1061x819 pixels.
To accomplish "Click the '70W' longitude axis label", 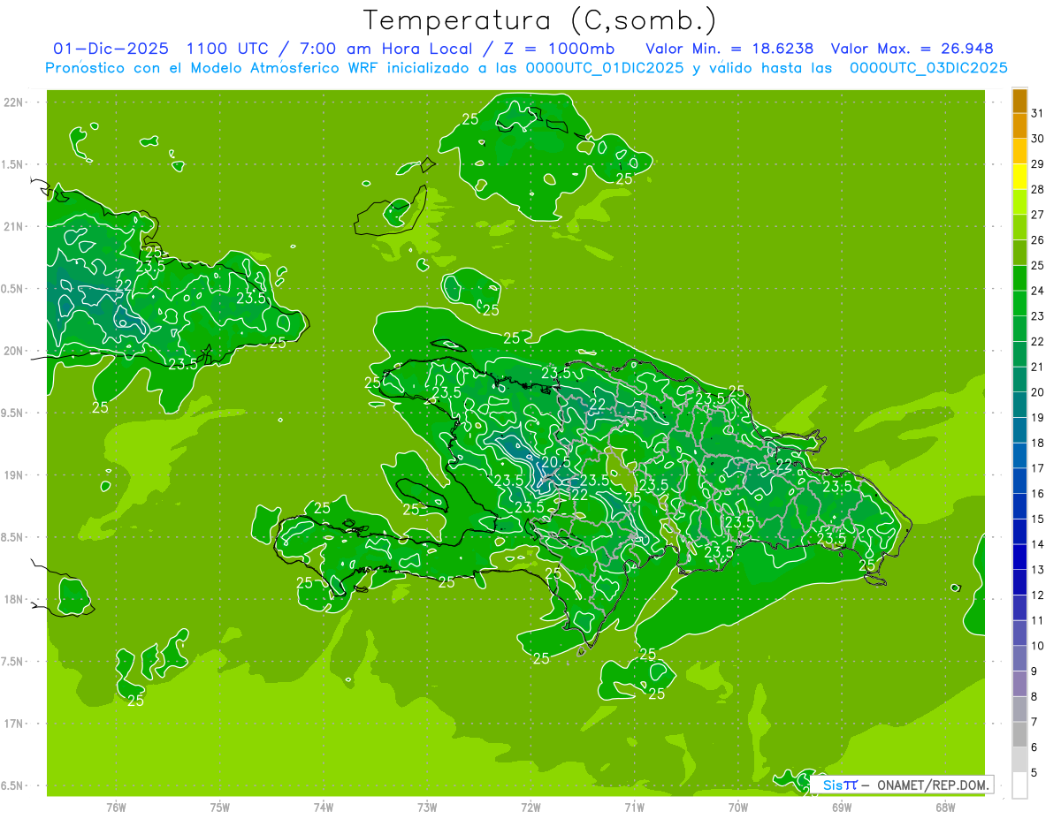I will click(738, 808).
